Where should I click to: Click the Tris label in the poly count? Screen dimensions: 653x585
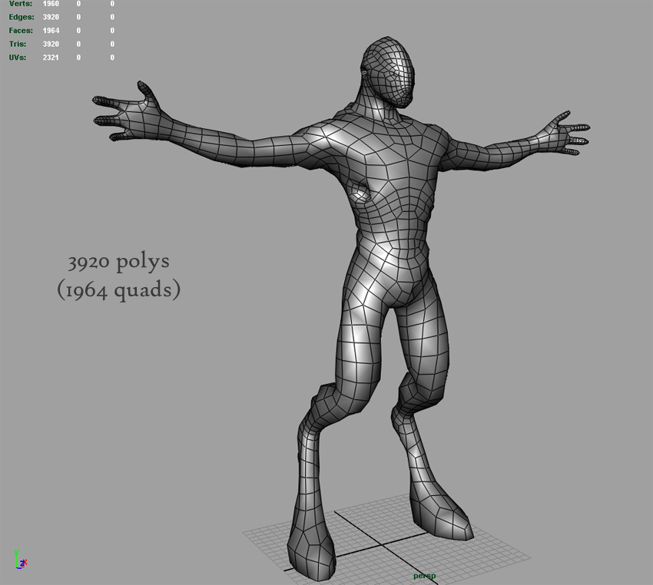[18, 44]
